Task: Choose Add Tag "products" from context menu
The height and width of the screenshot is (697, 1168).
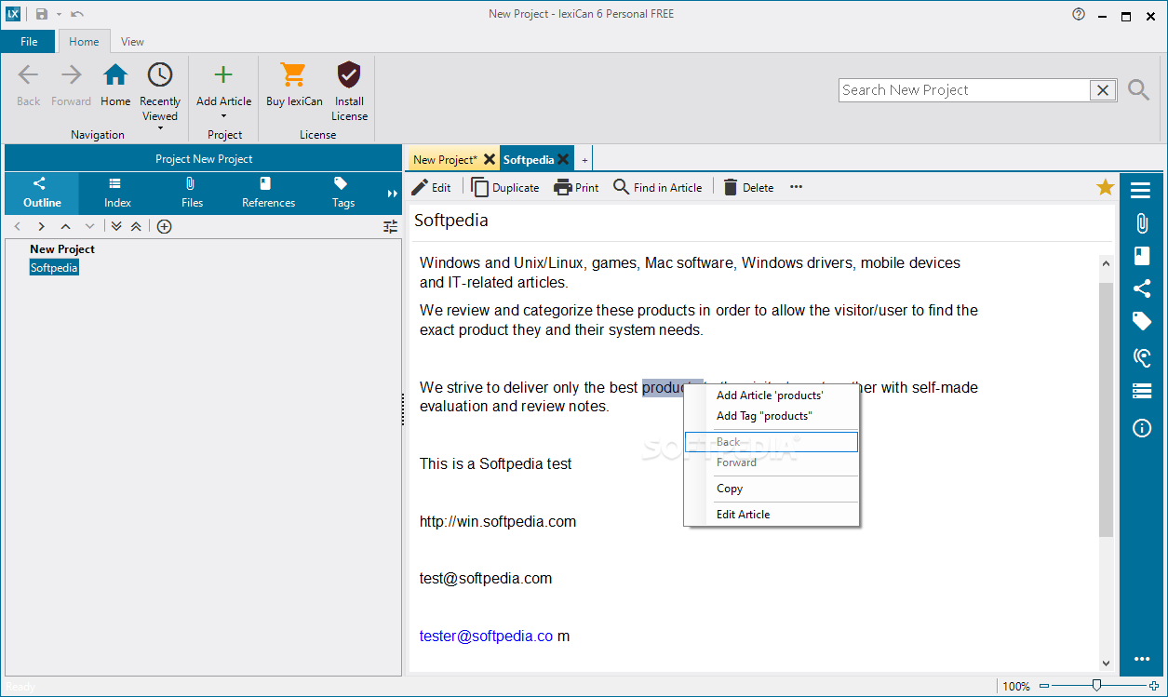Action: pyautogui.click(x=771, y=416)
